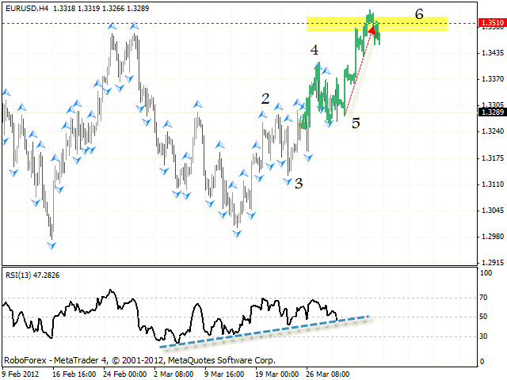Select wave label 6 near the yellow zone
The image size is (507, 380).
pyautogui.click(x=418, y=13)
